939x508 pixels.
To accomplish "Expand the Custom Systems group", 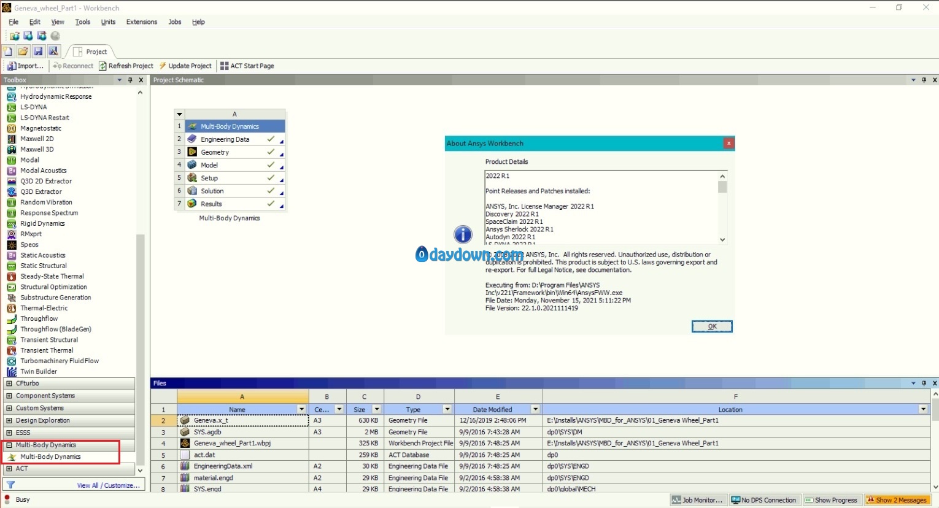I will coord(9,408).
